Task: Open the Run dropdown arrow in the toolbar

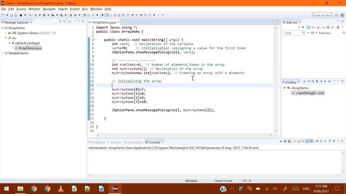Action: (48, 15)
